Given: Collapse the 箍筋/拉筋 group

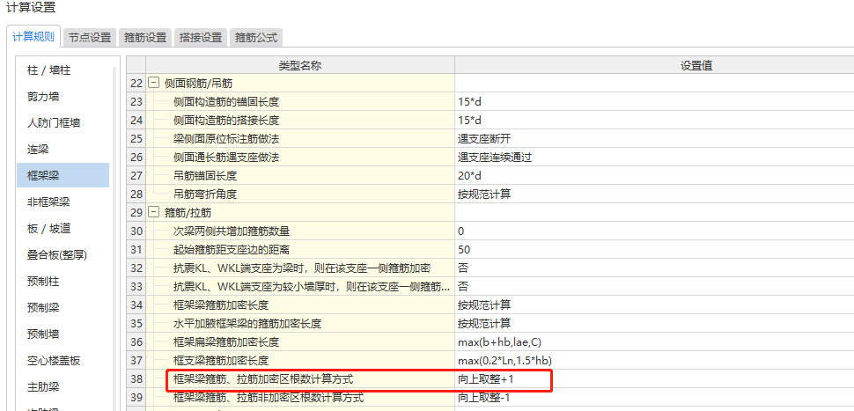Looking at the screenshot, I should pyautogui.click(x=154, y=212).
